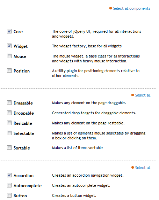Check the Droppable checkbox
The height and width of the screenshot is (200, 159).
tap(9, 113)
